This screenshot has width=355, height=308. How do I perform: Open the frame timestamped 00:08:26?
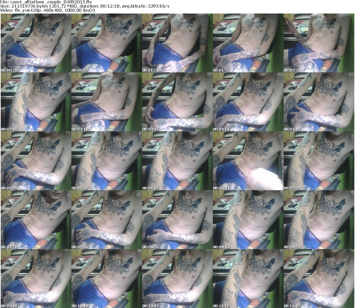tap(177, 220)
